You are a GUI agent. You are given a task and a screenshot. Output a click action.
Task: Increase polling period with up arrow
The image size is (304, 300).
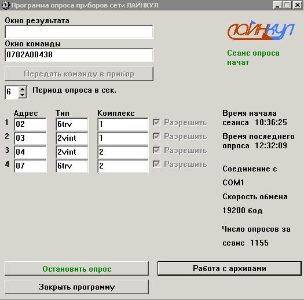point(23,89)
